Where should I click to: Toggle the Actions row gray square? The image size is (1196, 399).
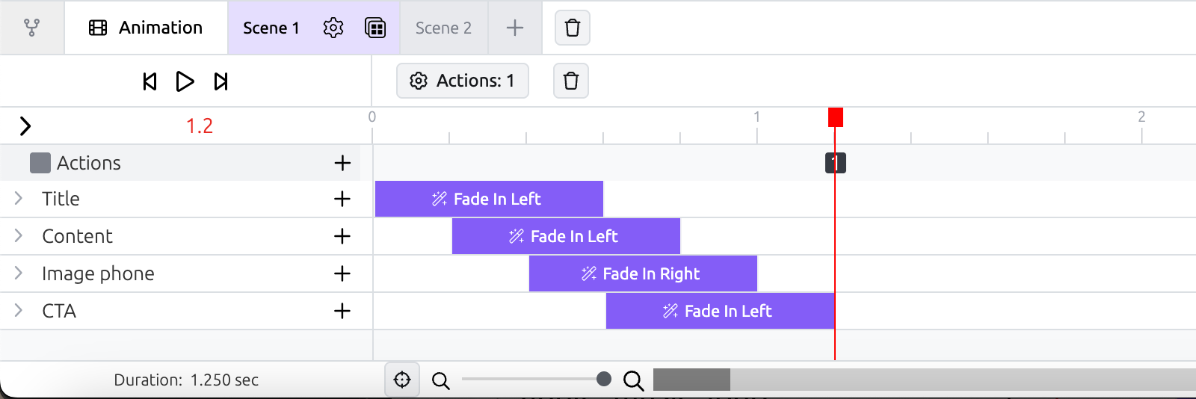[40, 163]
